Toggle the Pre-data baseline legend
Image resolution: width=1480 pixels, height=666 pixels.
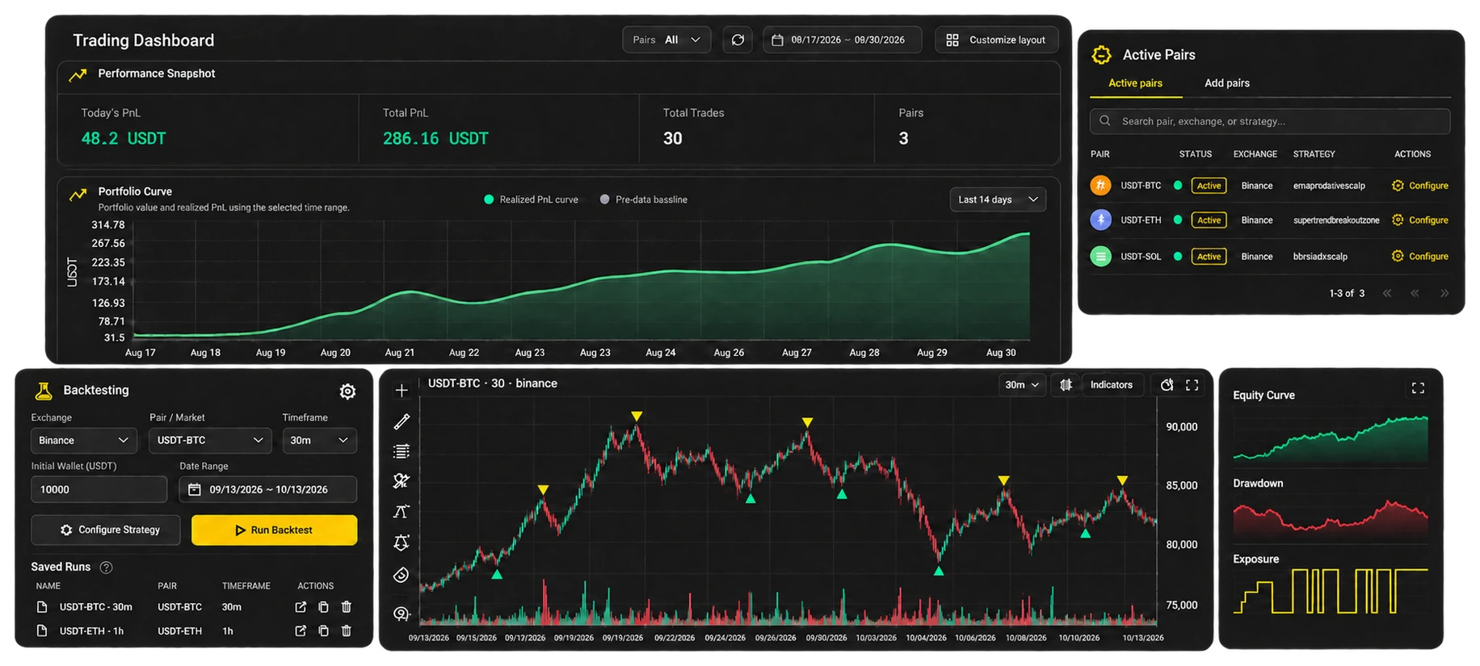tap(643, 199)
